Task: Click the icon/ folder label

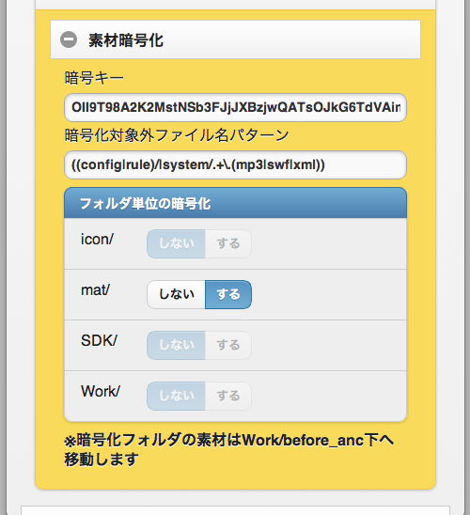Action: click(97, 239)
